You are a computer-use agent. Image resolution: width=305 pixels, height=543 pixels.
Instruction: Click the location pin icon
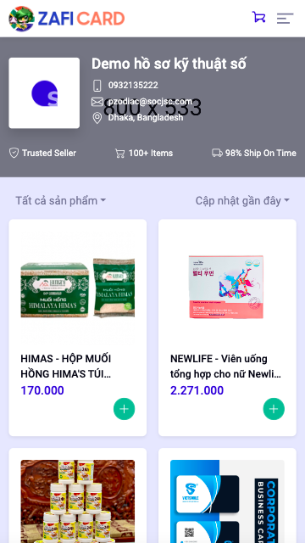click(x=97, y=118)
